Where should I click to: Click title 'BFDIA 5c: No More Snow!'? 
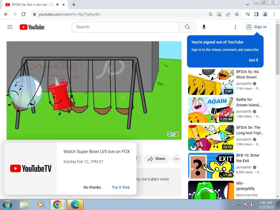click(247, 74)
